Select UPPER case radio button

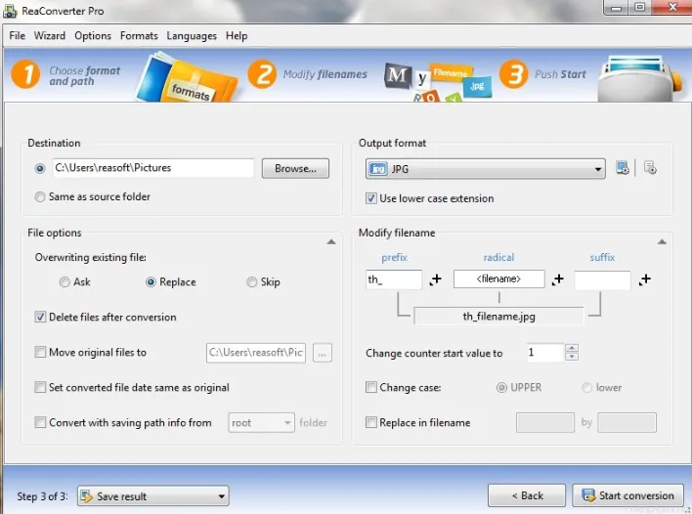coord(501,387)
